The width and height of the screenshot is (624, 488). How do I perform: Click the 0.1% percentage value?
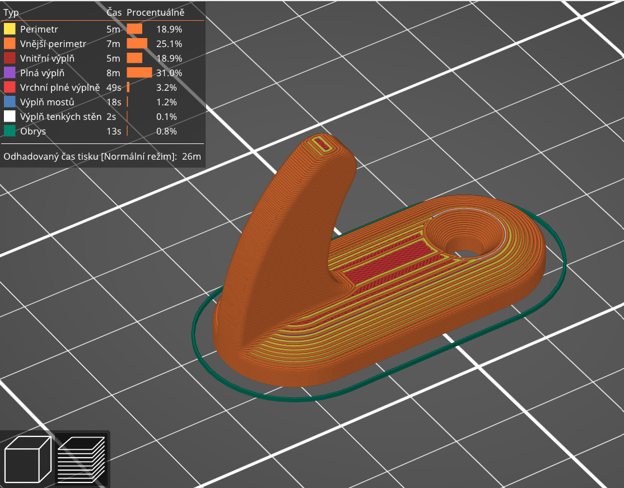pos(166,117)
